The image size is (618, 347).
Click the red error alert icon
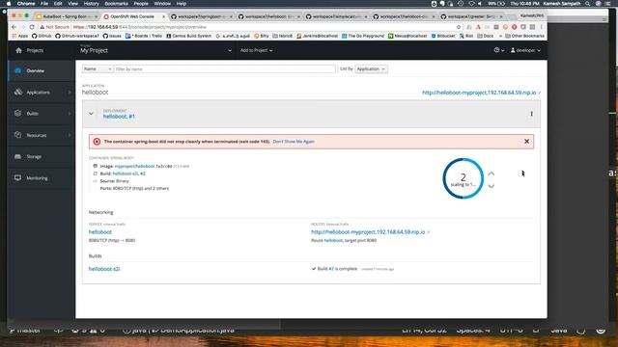[97, 142]
